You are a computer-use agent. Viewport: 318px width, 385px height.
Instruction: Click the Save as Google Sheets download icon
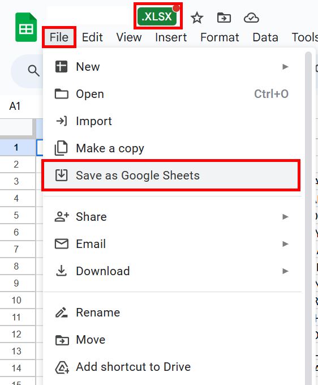click(61, 176)
